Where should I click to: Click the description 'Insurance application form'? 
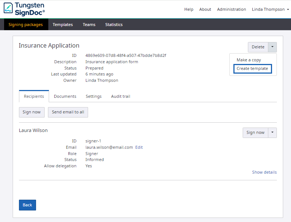click(112, 62)
